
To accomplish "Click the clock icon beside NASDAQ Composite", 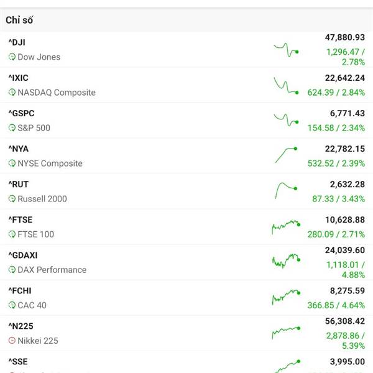I will click(x=12, y=92).
